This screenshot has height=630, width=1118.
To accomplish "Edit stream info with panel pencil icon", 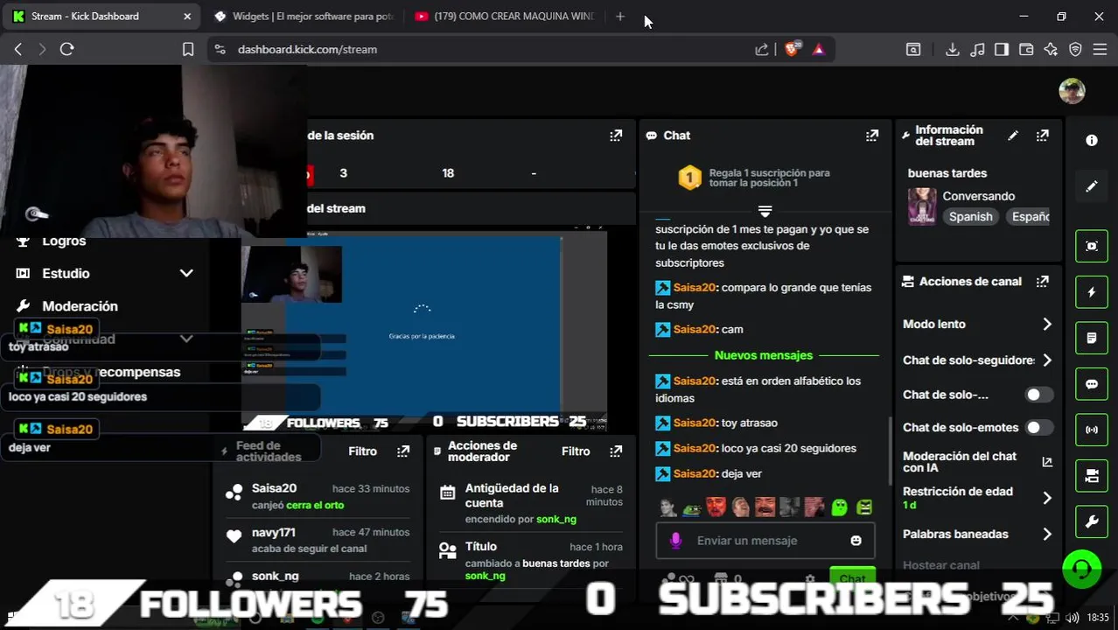I will click(x=1013, y=136).
